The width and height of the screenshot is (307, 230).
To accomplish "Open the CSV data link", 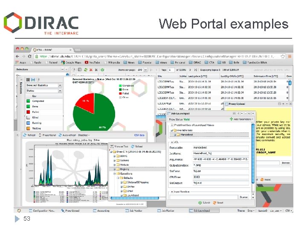I will coord(139,135).
